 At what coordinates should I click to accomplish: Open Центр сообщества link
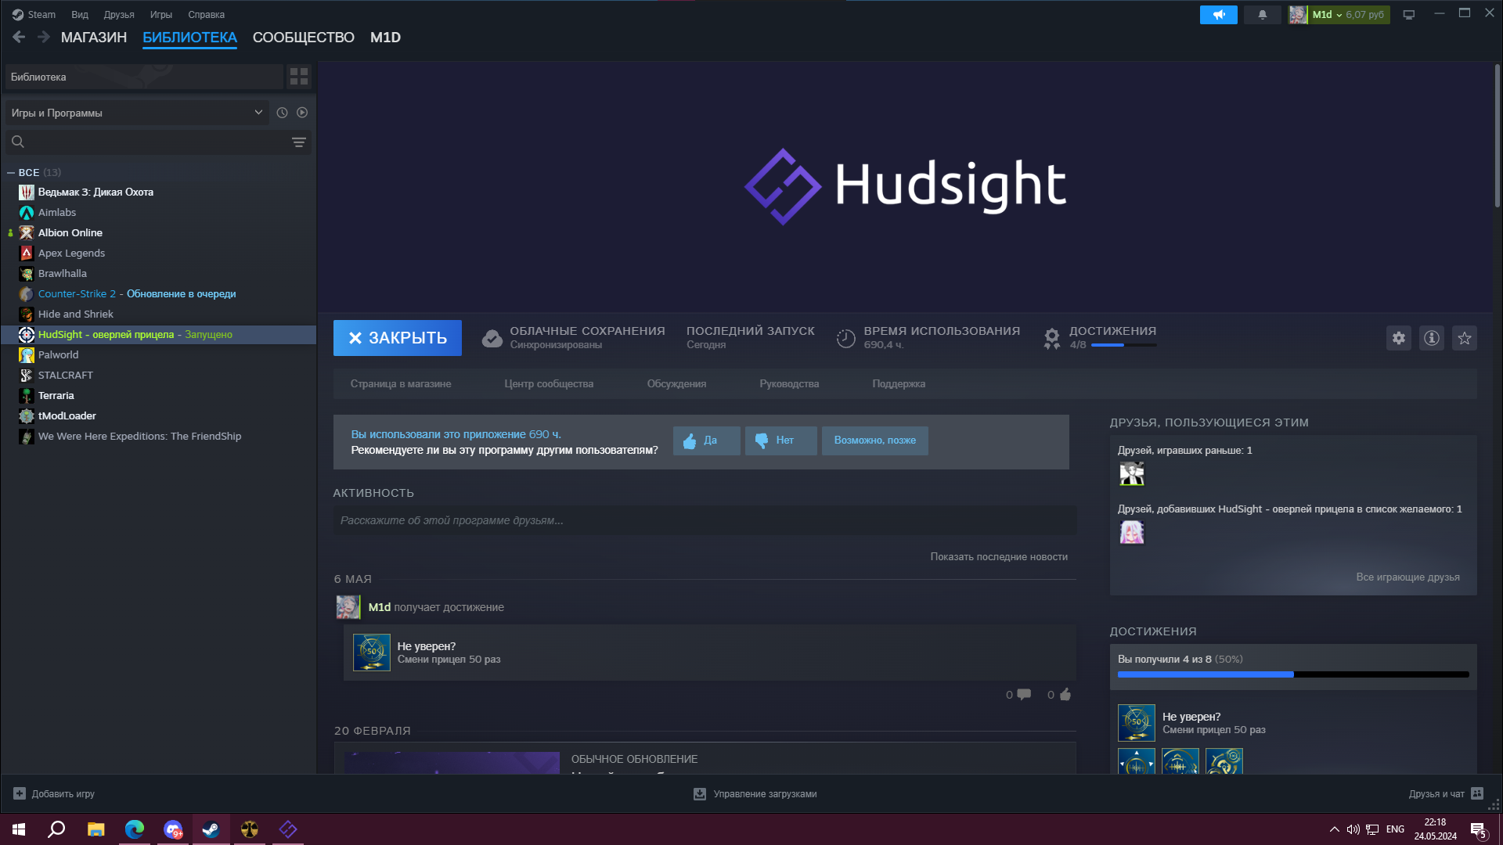(549, 383)
